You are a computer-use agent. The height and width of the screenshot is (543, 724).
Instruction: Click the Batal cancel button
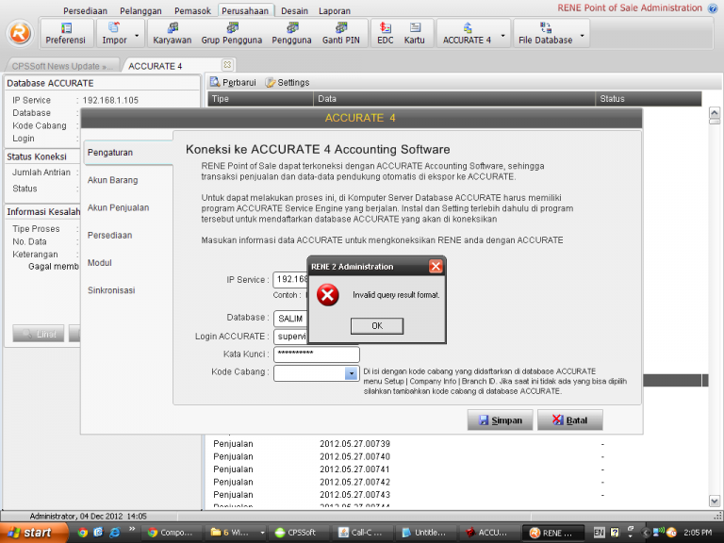[x=569, y=420]
